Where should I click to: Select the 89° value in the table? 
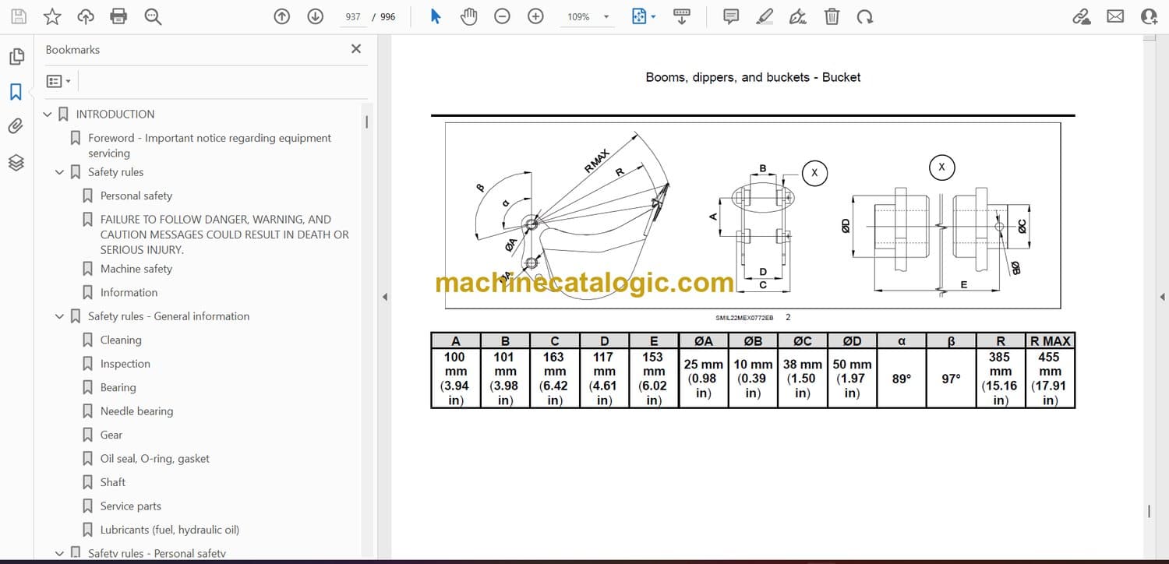pyautogui.click(x=902, y=379)
